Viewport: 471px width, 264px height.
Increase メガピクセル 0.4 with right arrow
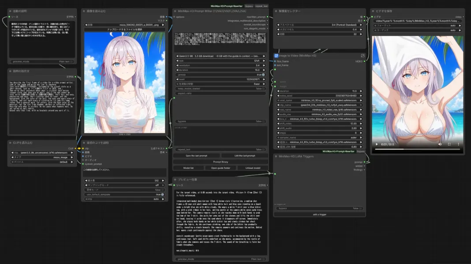point(361,30)
